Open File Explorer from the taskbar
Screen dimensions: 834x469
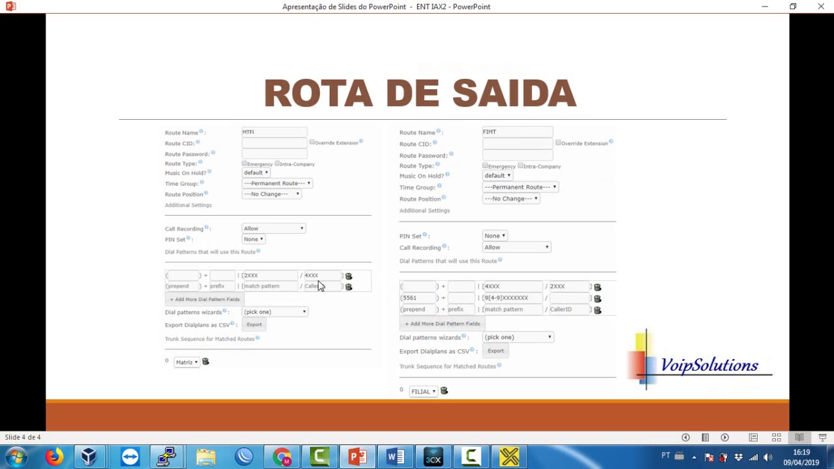tap(205, 457)
